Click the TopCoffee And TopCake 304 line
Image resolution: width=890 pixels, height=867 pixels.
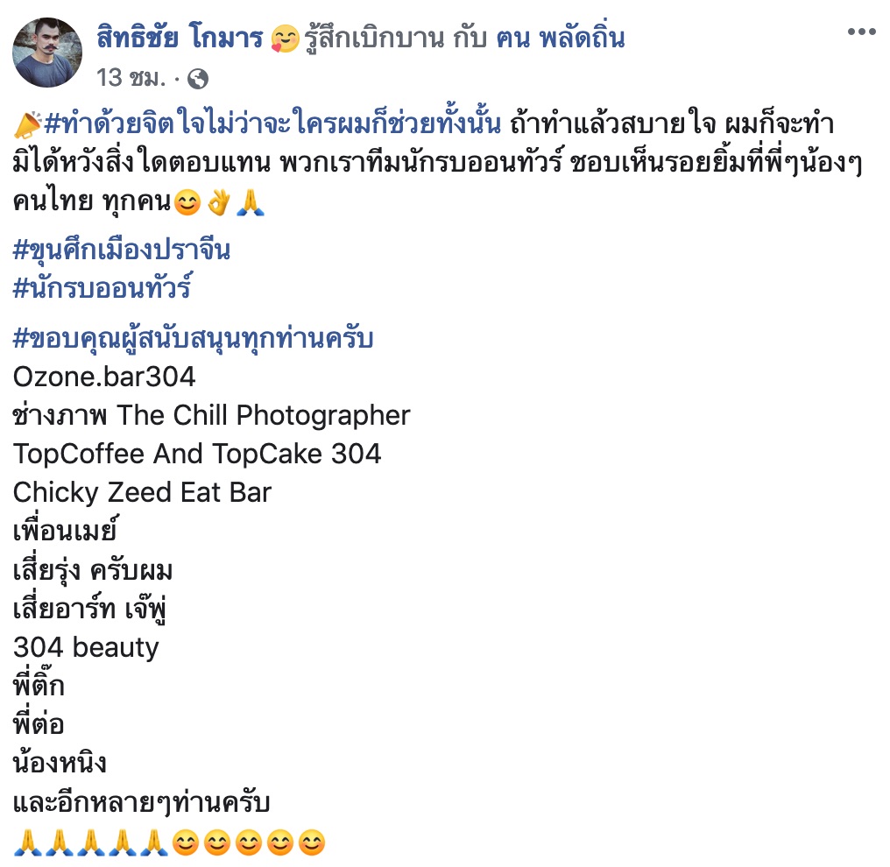(197, 454)
